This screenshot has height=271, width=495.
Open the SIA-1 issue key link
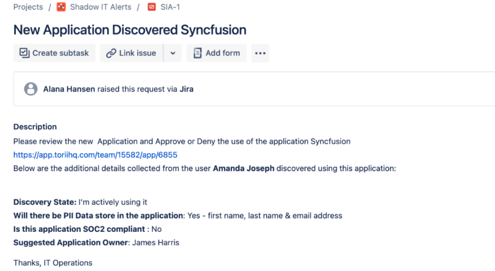[x=170, y=7]
